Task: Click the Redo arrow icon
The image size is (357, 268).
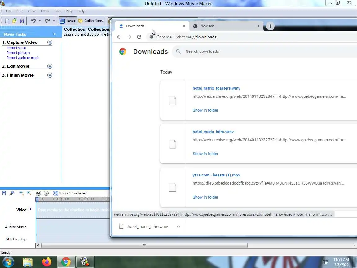Action: (x=47, y=21)
